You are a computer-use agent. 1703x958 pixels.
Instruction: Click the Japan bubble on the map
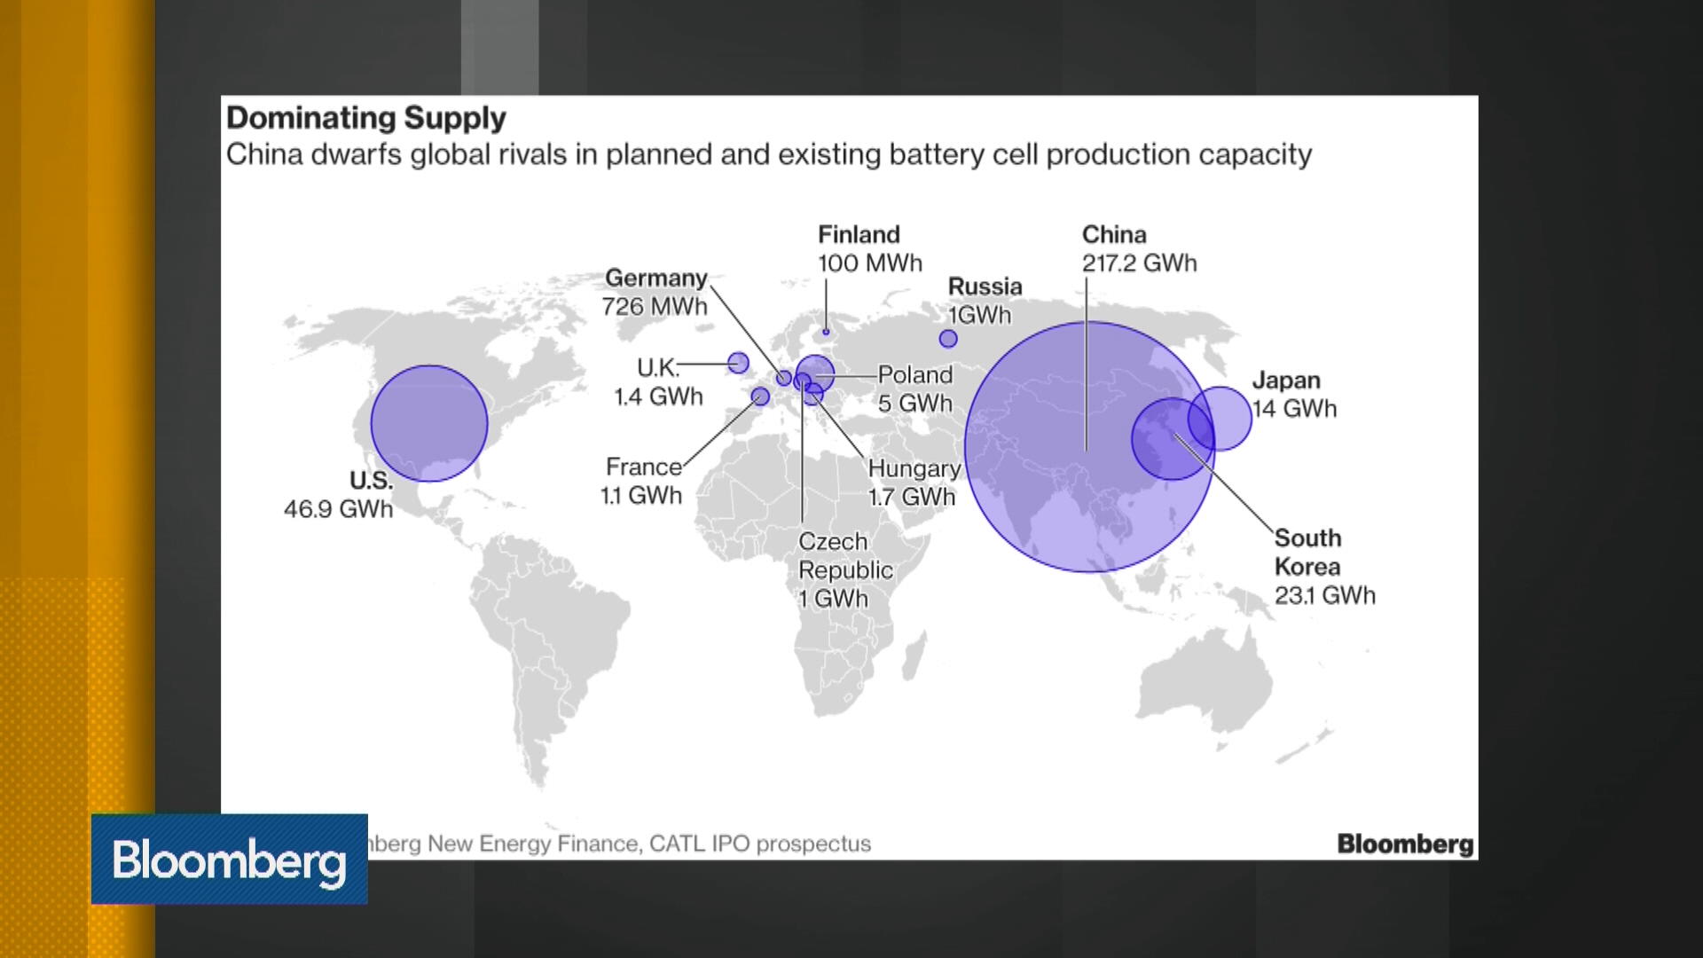coord(1220,419)
